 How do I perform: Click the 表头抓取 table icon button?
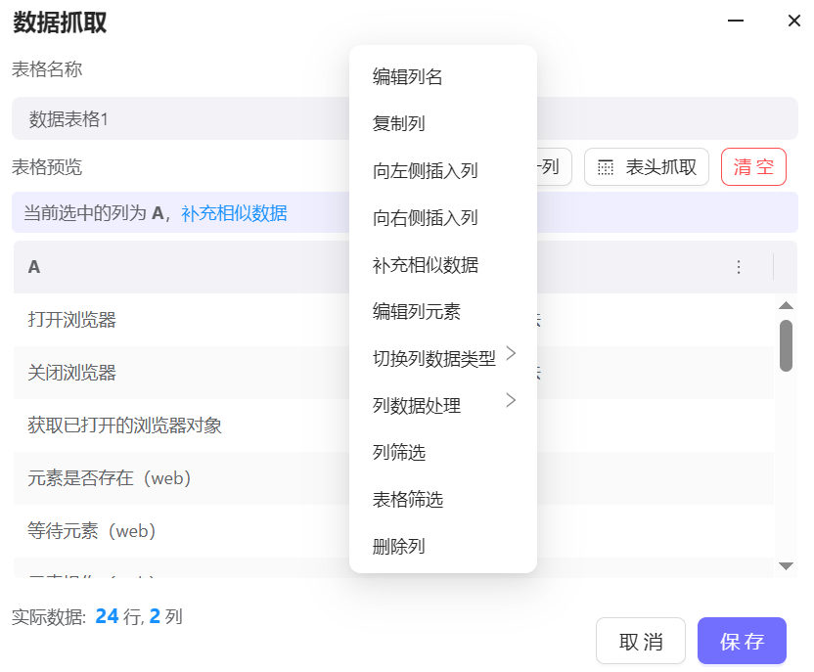[646, 167]
